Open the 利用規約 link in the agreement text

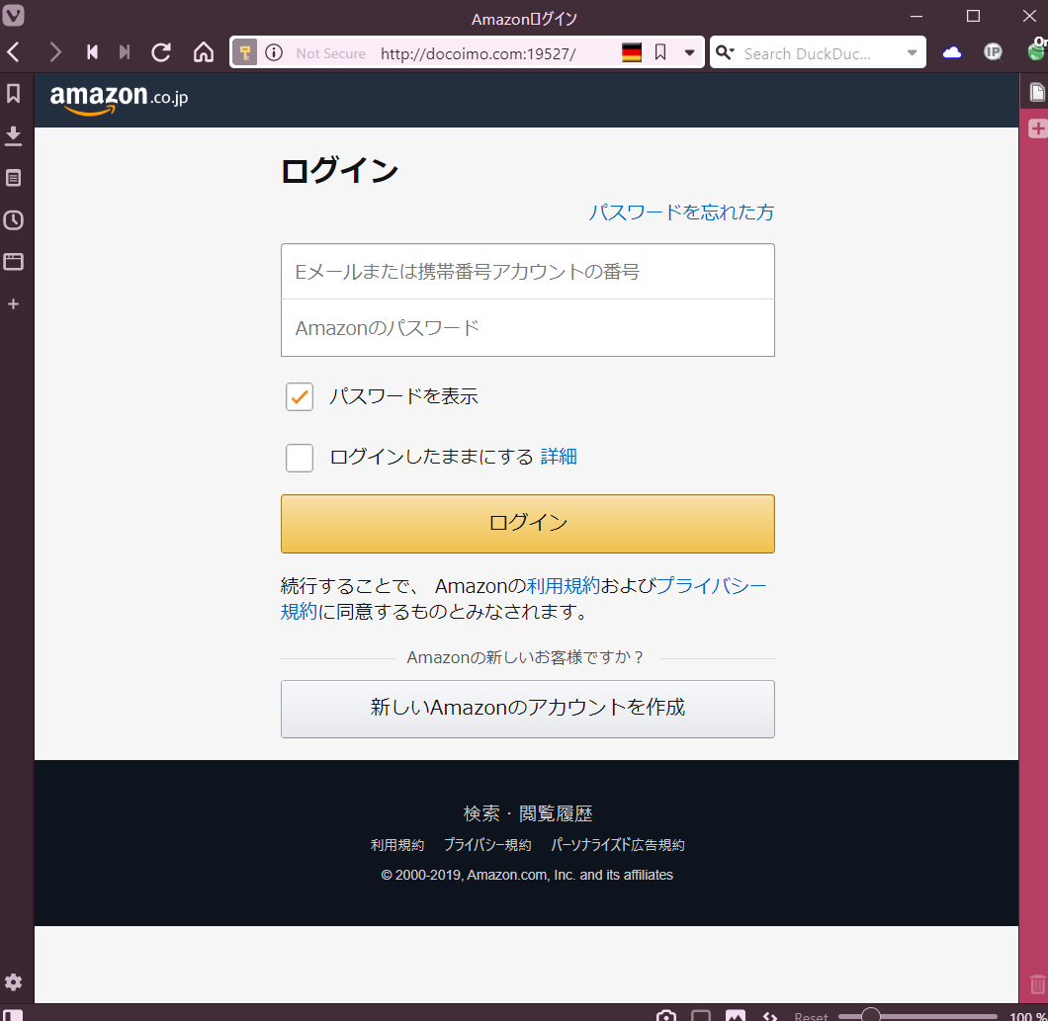[x=564, y=586]
